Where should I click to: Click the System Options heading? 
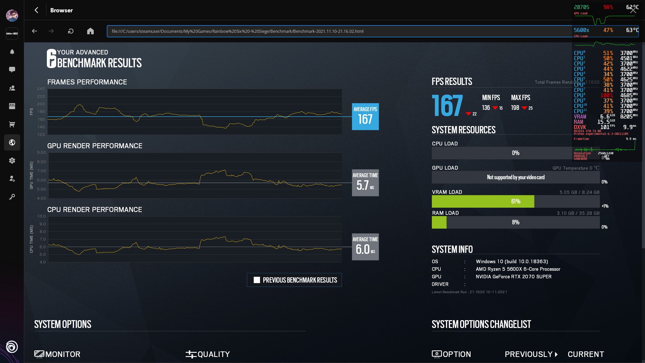63,324
